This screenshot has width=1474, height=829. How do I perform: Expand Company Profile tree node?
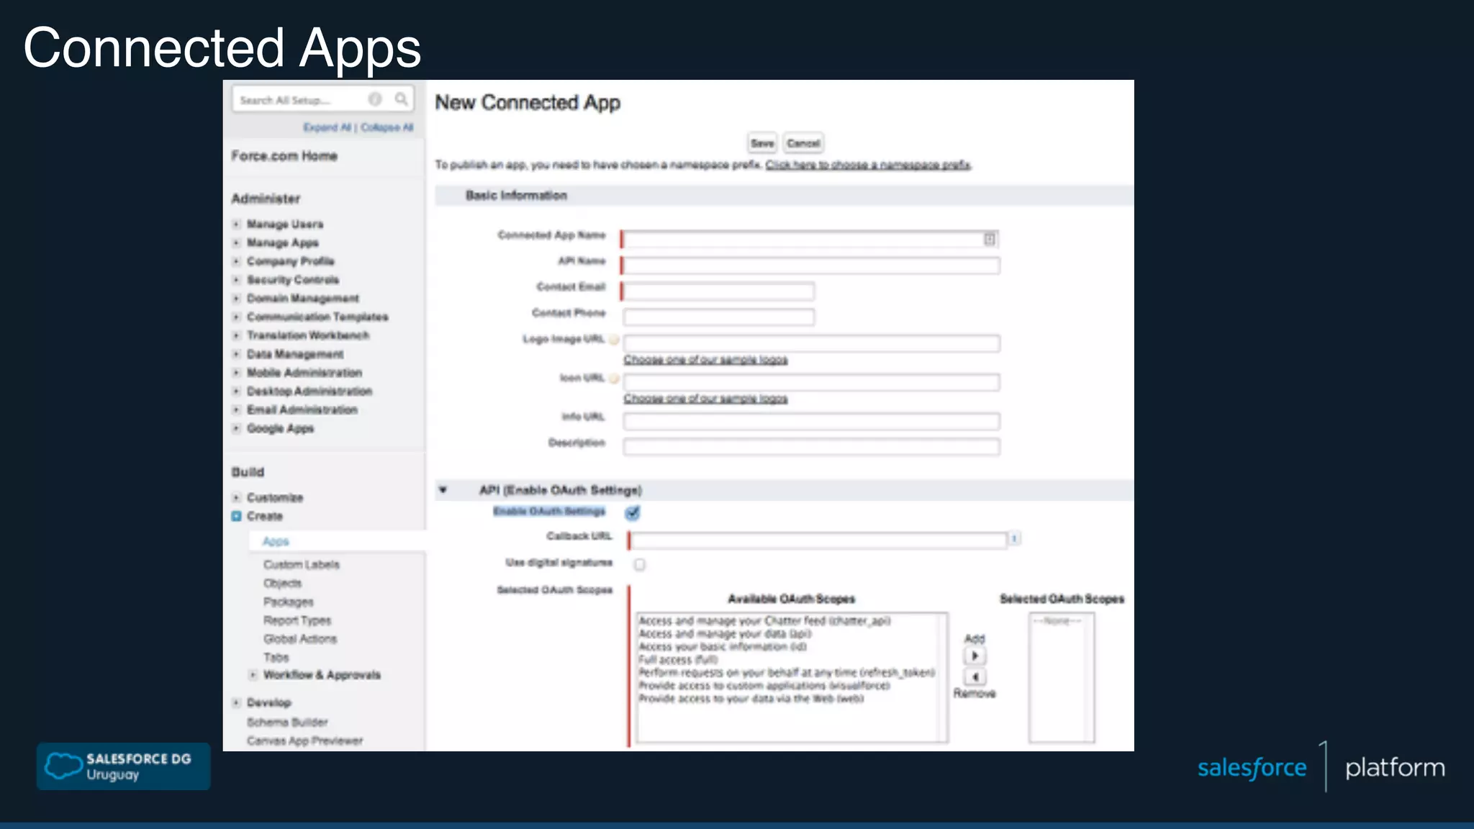pyautogui.click(x=236, y=261)
